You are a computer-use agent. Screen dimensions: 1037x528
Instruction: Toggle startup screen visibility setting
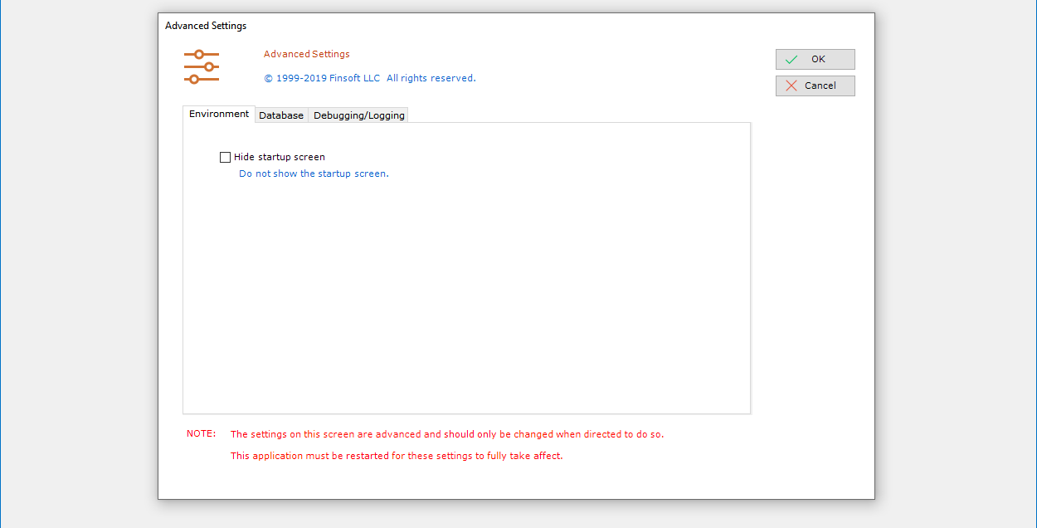[225, 157]
